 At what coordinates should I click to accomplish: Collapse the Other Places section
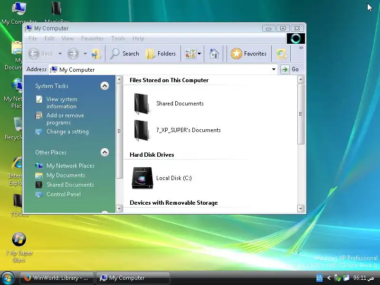(x=104, y=152)
